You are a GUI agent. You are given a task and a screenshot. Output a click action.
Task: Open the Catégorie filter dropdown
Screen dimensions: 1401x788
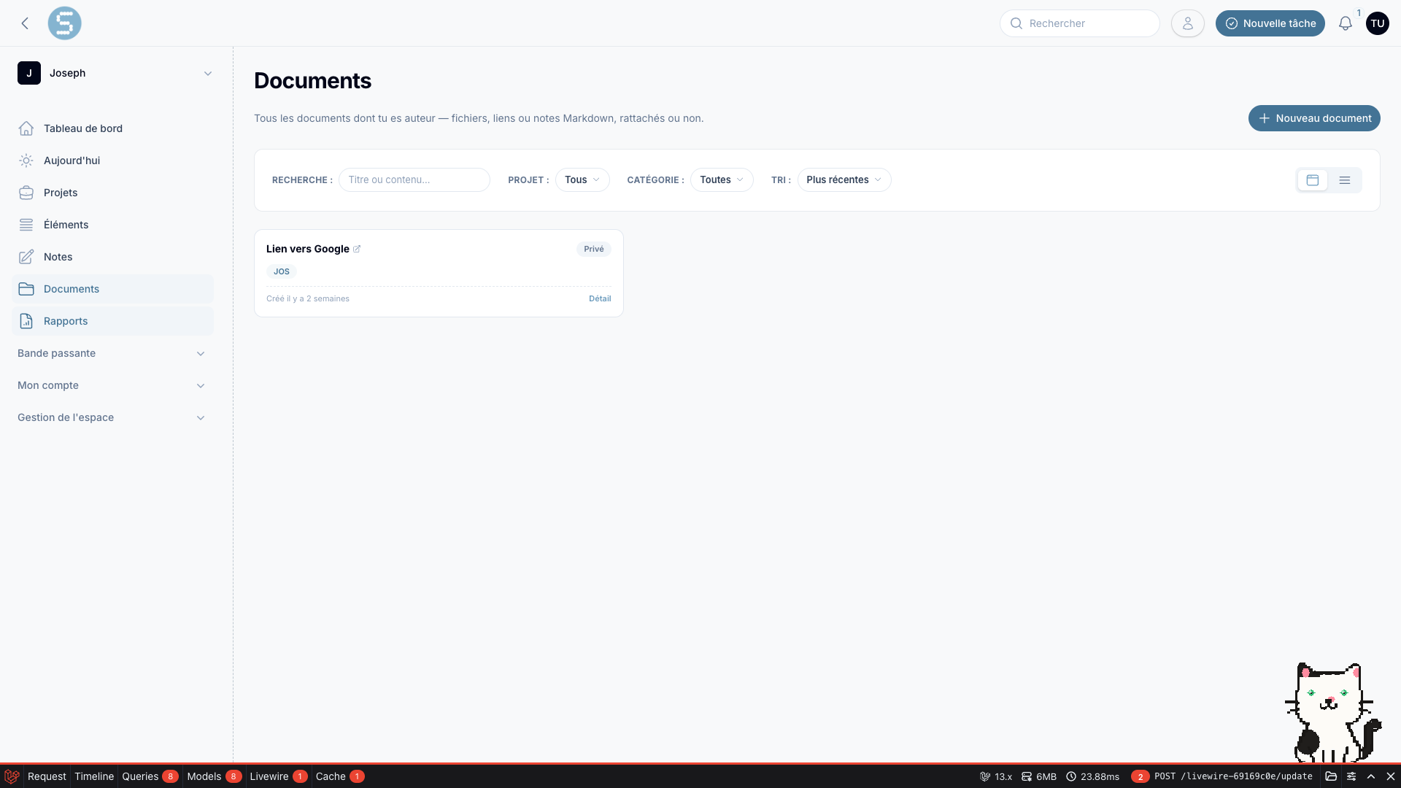[x=722, y=180]
